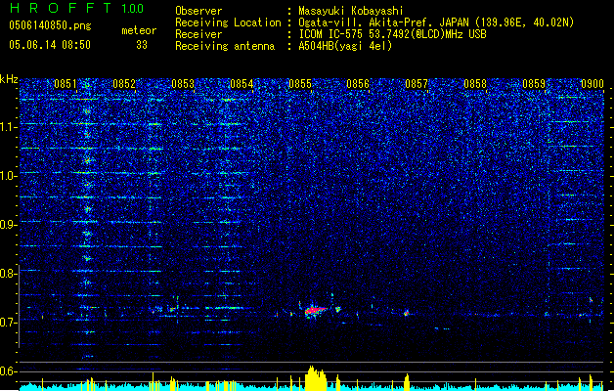This screenshot has width=615, height=391.
Task: Click the 0856 time marker
Action: click(358, 84)
